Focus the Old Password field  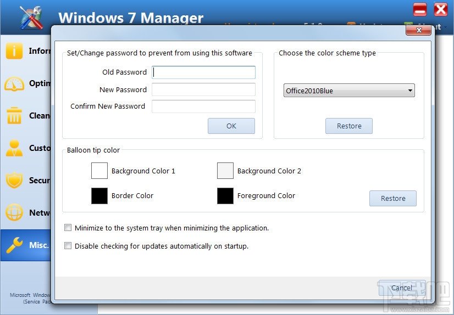point(203,72)
